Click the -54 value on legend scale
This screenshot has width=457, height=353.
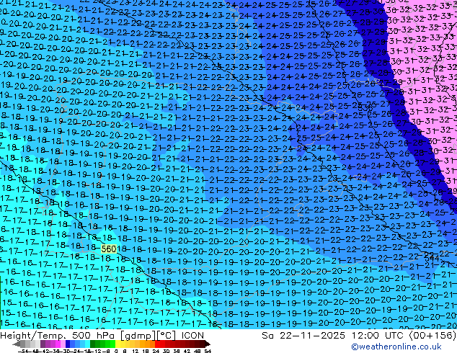coord(23,351)
